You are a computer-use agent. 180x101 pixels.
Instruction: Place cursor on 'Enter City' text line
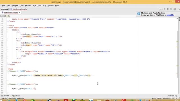tap(30, 43)
